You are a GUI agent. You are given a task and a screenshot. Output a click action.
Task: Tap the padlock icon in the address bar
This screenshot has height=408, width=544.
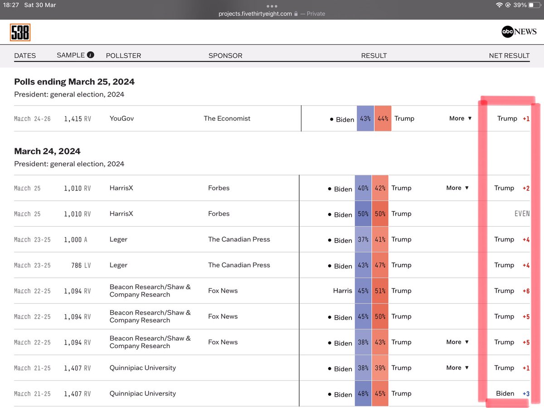[x=296, y=14]
